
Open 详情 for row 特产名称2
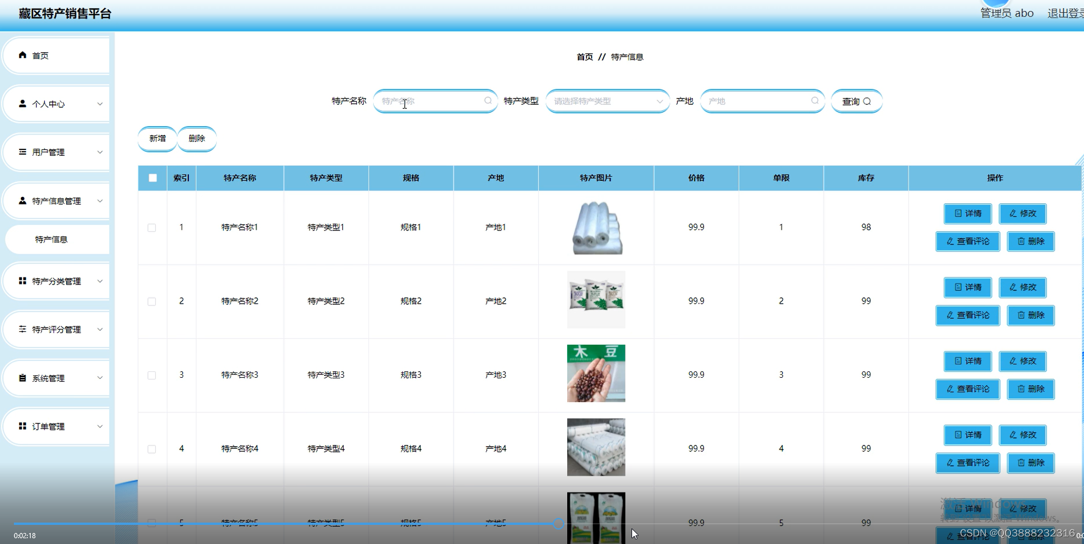tap(968, 287)
